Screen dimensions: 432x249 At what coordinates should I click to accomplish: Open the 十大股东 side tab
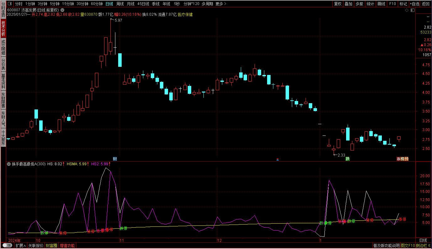pyautogui.click(x=3, y=138)
